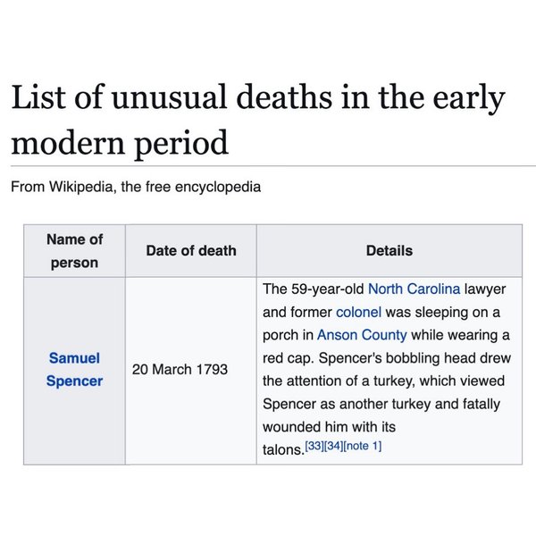Select the "20 March 1793" date cell
536x536 pixels.
tap(180, 369)
